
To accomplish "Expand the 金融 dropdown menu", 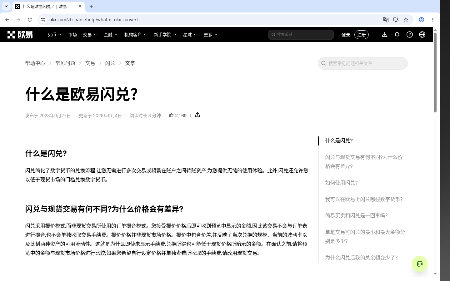I will 111,35.
